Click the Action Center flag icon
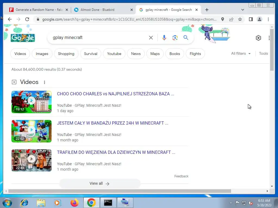278x208 pixels. (237, 203)
